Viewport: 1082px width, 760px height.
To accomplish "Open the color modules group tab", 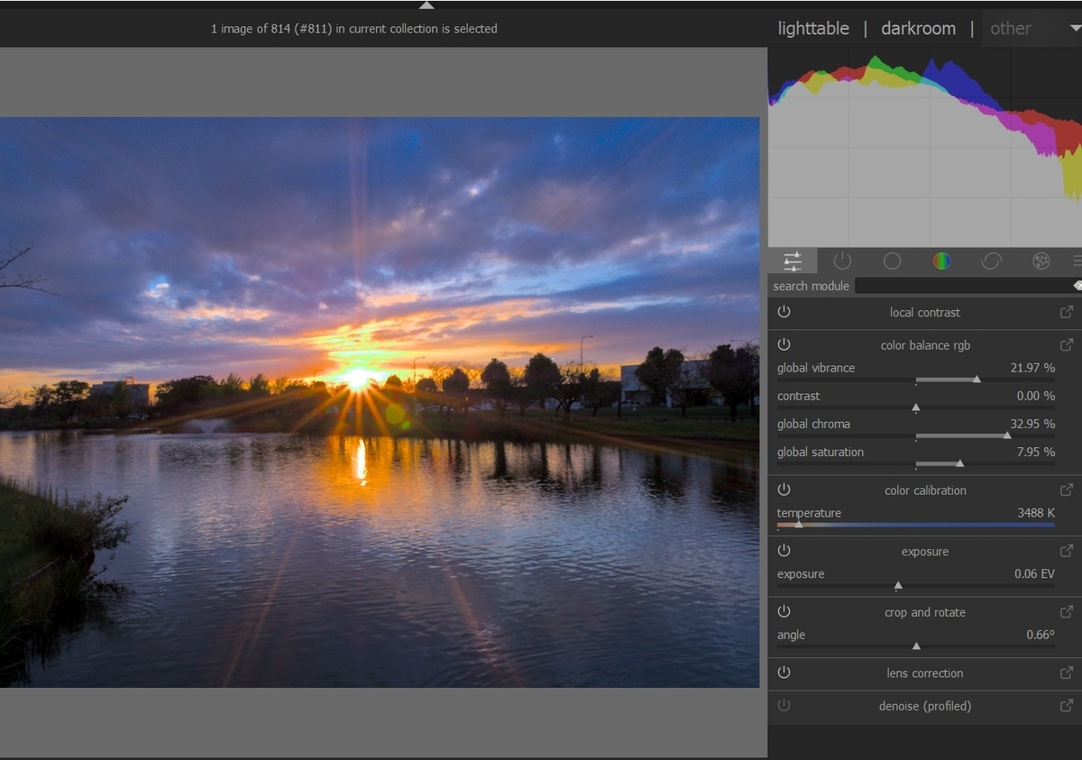I will [941, 261].
